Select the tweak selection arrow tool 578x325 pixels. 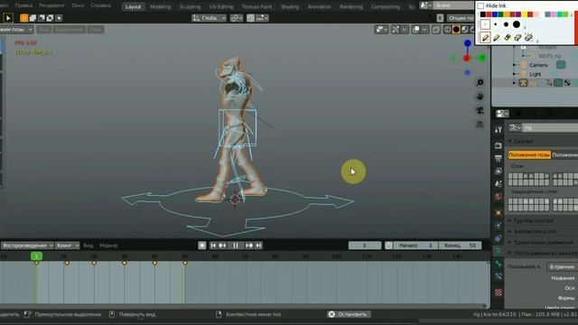pos(8,18)
